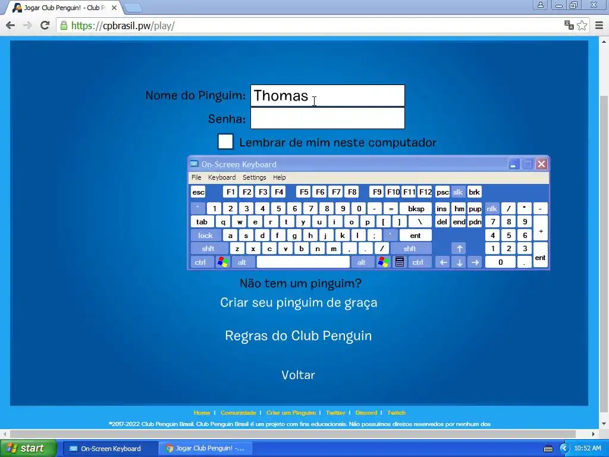This screenshot has height=457, width=609.
Task: Open the Keyboard menu
Action: [x=222, y=177]
